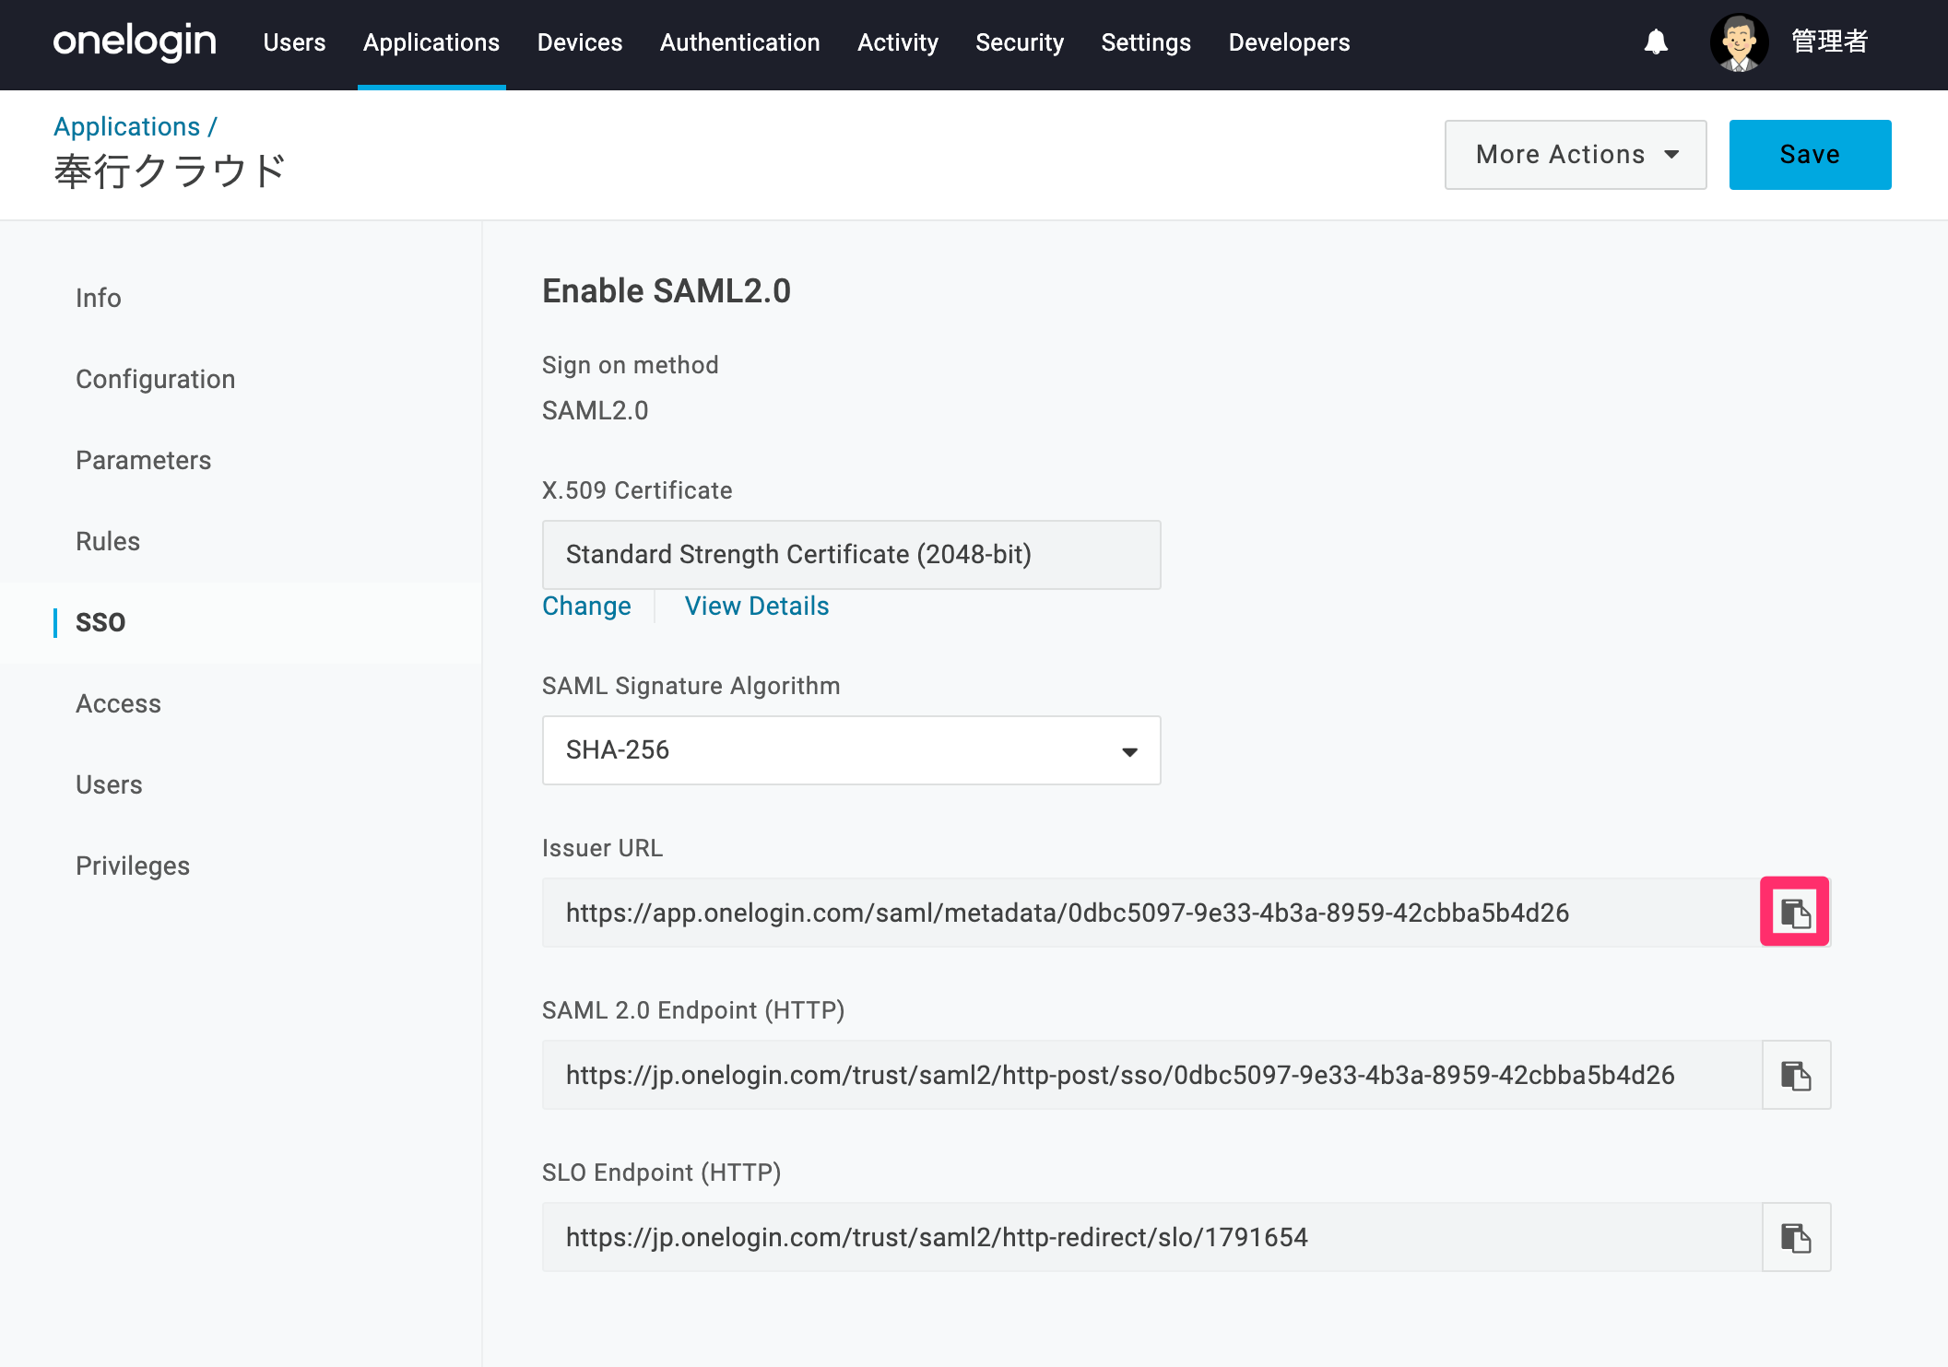Screen dimensions: 1948x1367
Task: Open the Applications menu
Action: click(431, 42)
